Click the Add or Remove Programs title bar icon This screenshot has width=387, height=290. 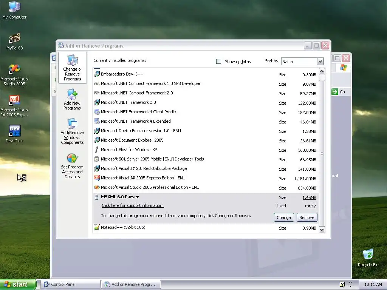click(61, 46)
